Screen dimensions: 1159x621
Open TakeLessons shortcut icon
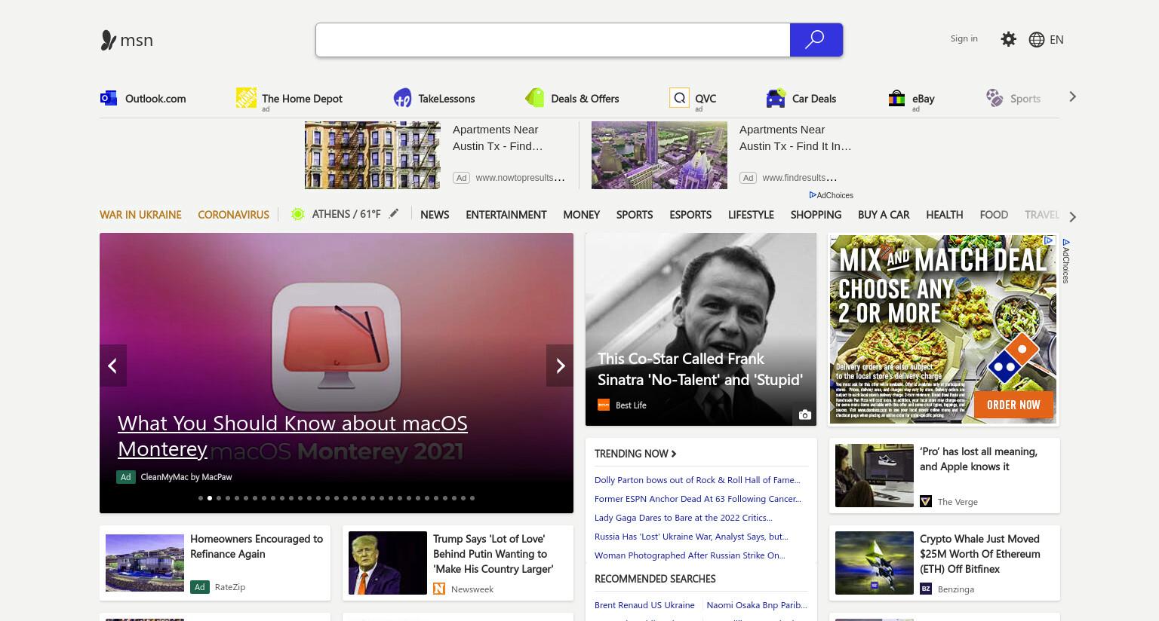pos(402,98)
